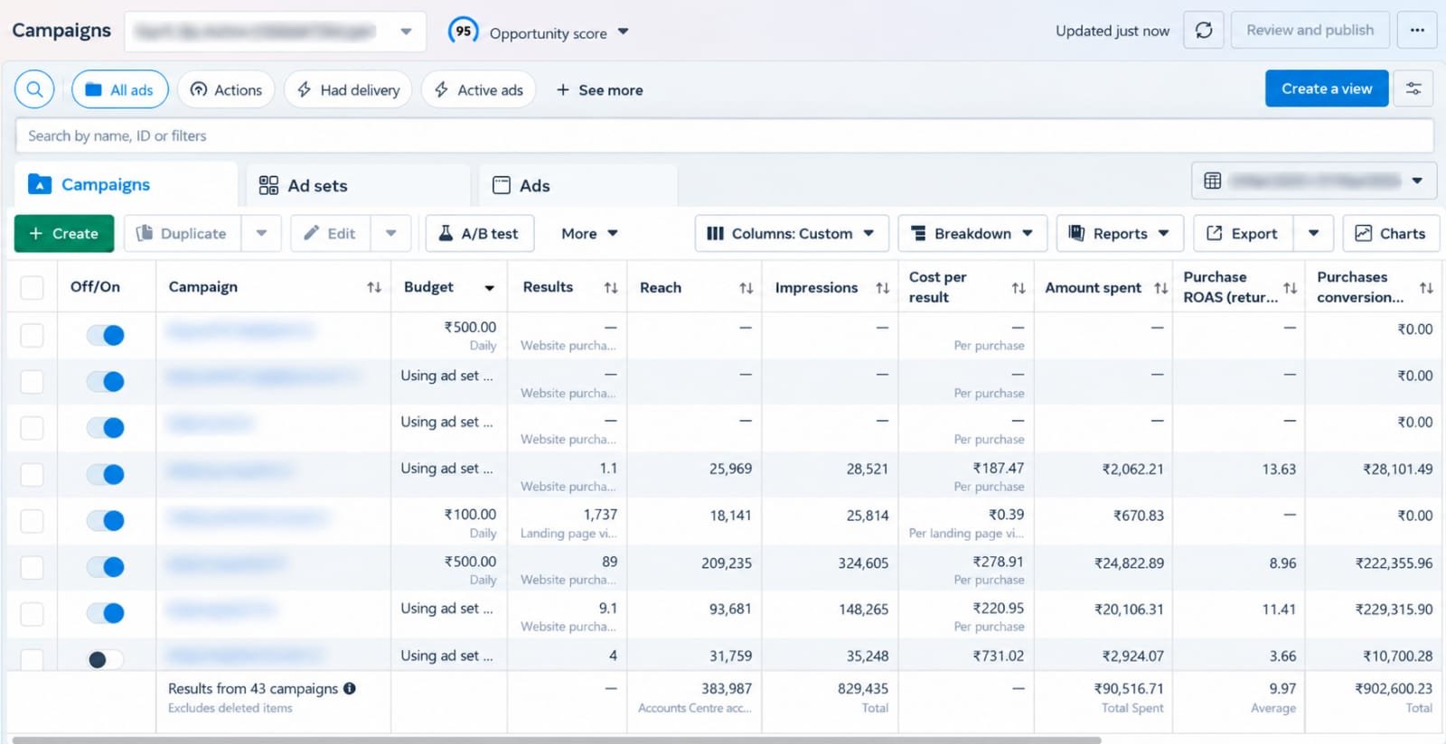Open the Charts panel

click(x=1390, y=233)
